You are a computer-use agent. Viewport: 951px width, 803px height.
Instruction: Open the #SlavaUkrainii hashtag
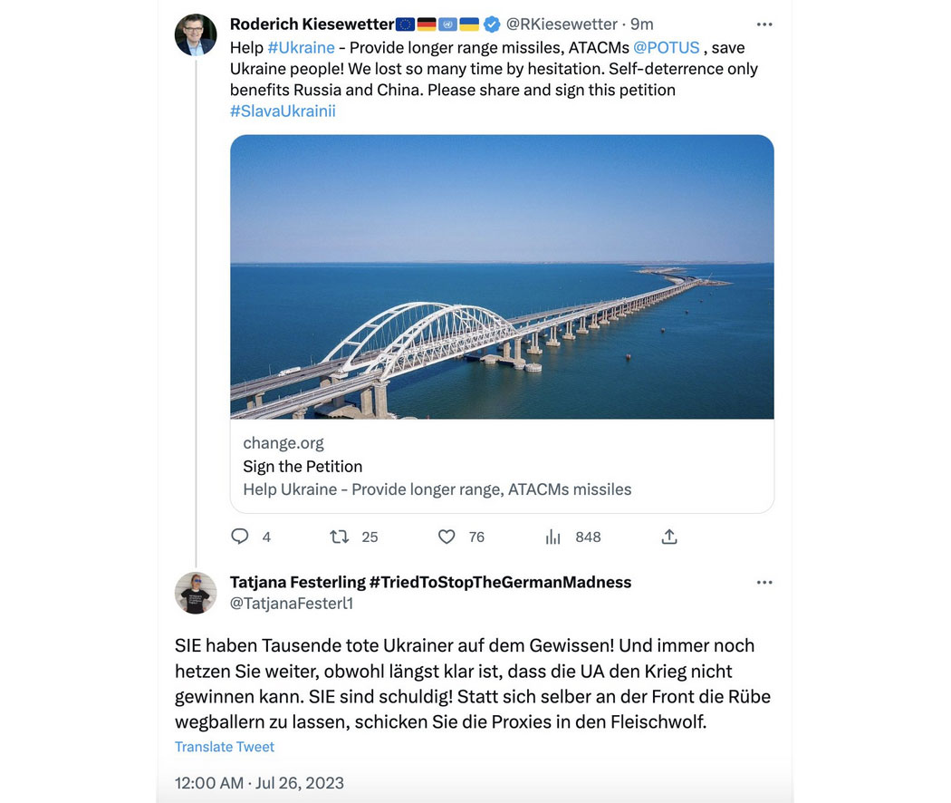tap(283, 111)
